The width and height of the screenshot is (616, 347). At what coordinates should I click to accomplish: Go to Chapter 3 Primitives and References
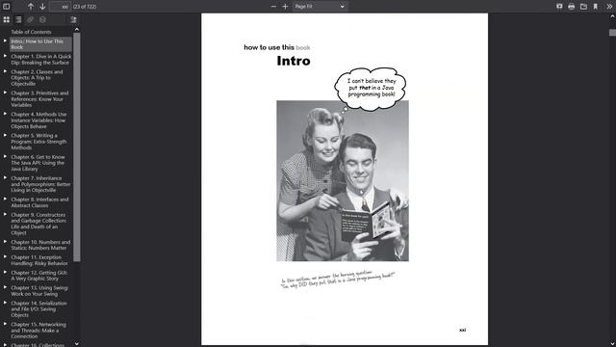39,98
